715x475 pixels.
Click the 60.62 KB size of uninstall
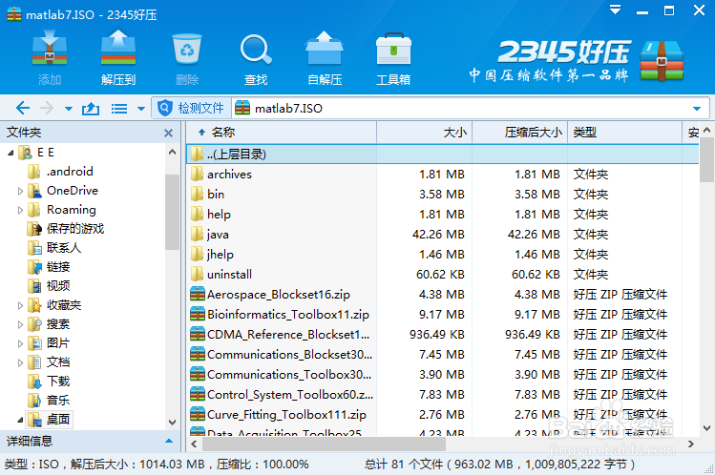440,274
